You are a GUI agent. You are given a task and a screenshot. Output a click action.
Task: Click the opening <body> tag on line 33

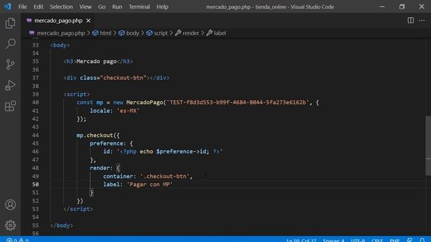(60, 45)
